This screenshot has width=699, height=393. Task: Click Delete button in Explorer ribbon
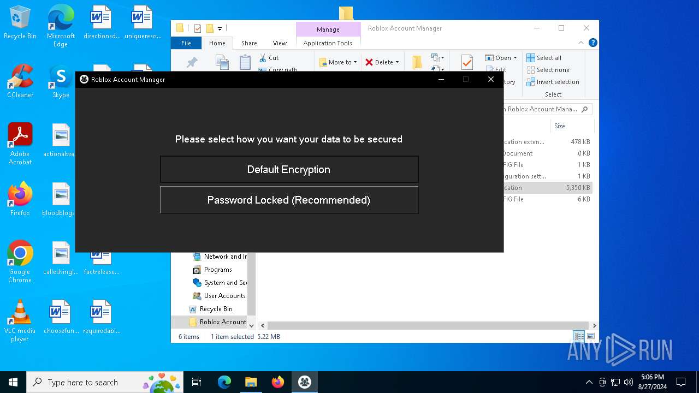(380, 62)
